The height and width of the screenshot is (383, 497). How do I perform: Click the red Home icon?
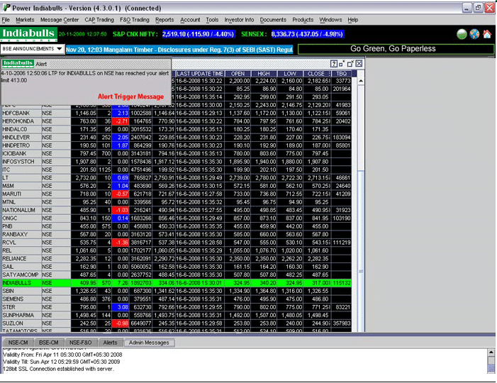[x=486, y=33]
